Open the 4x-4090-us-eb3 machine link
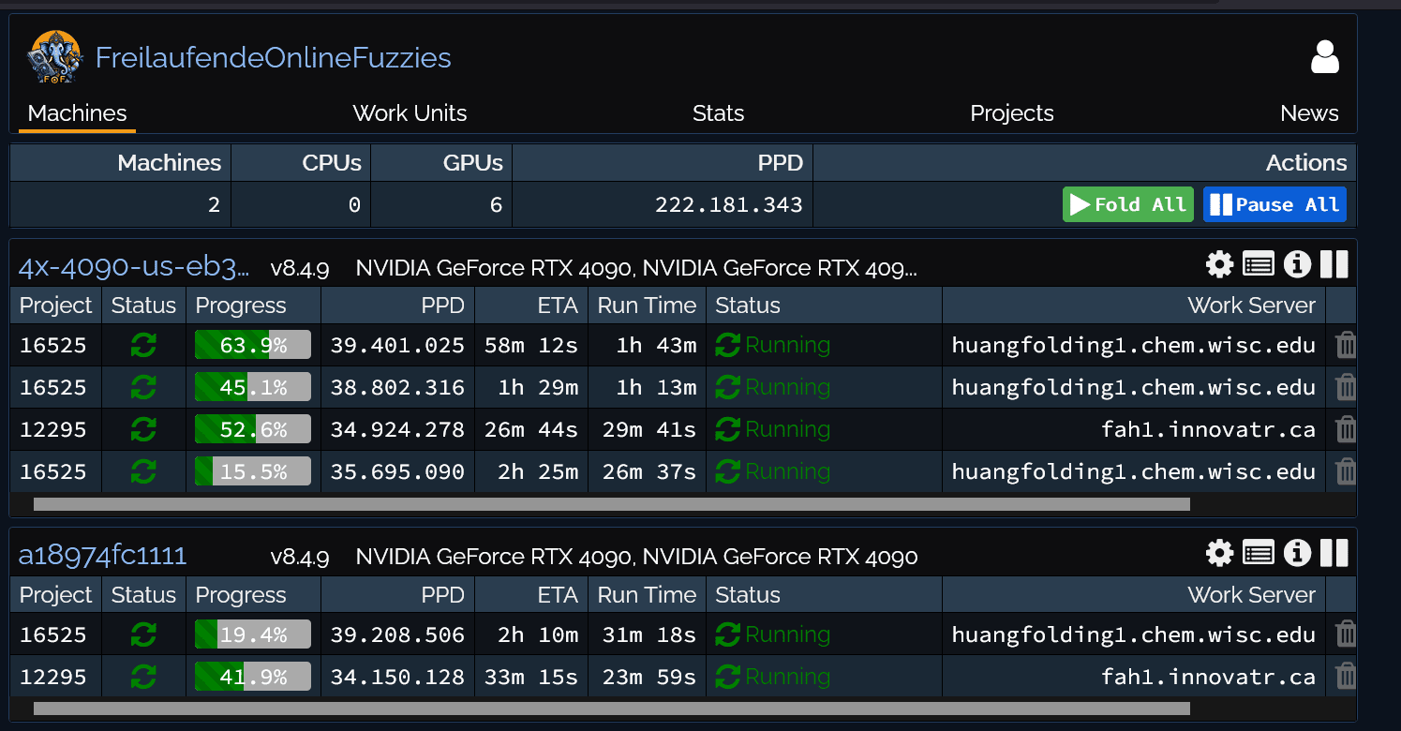 tap(134, 267)
